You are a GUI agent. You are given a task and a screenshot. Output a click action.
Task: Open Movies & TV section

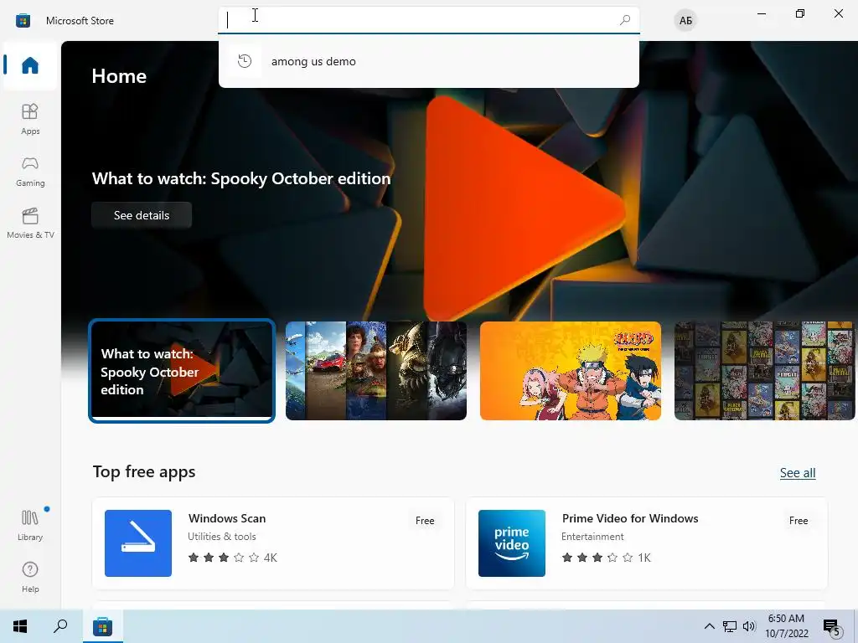(30, 223)
